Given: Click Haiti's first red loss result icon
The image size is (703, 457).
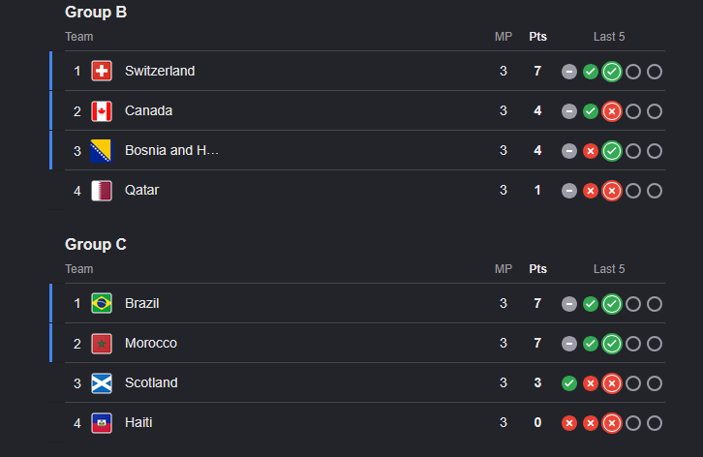Looking at the screenshot, I should 569,423.
